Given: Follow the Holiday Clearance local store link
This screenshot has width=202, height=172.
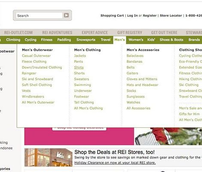Looking at the screenshot, I should click(115, 163).
